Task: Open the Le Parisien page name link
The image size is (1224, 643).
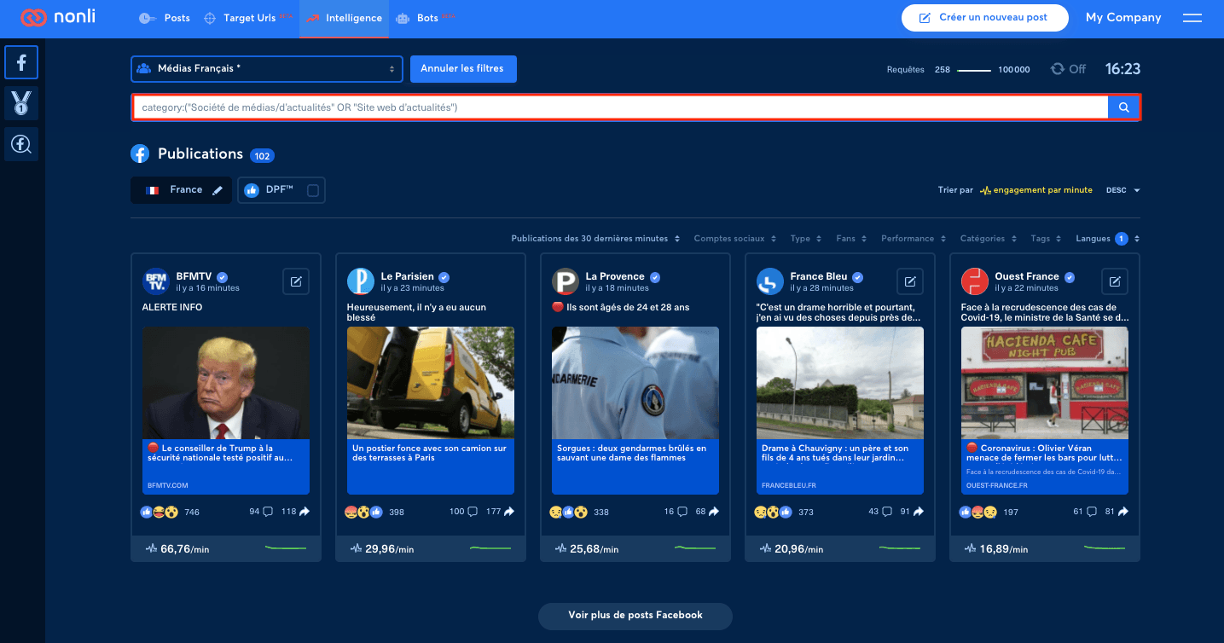Action: pos(407,276)
